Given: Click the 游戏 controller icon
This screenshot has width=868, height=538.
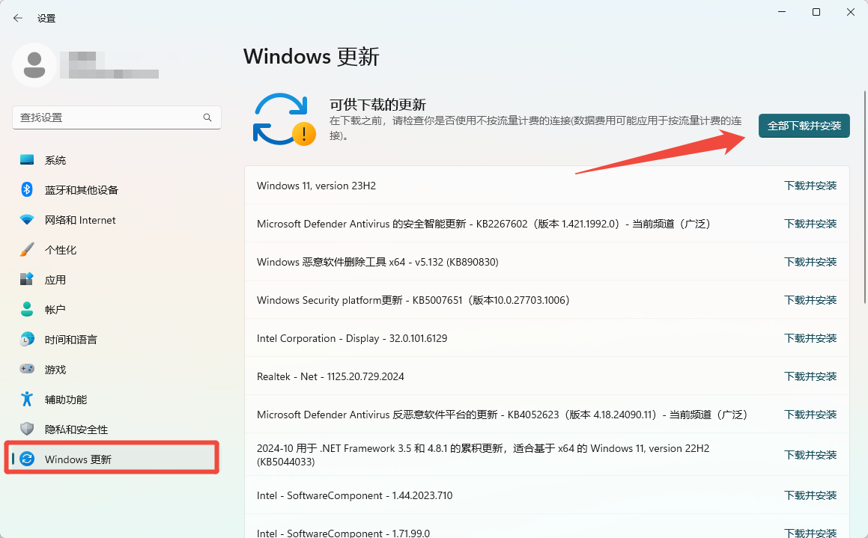Looking at the screenshot, I should (x=26, y=369).
